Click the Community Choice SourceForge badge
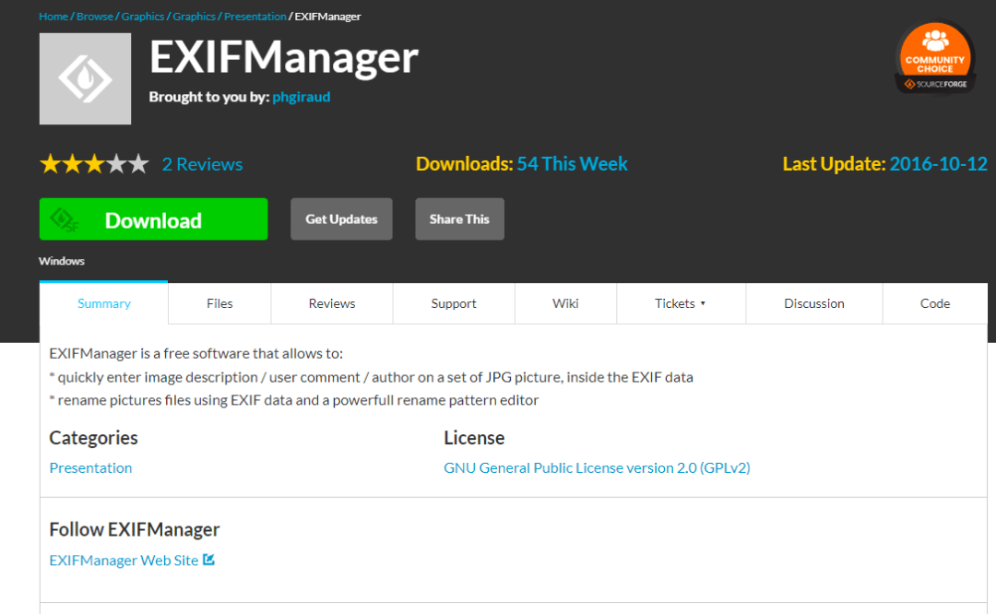996x614 pixels. (x=935, y=57)
